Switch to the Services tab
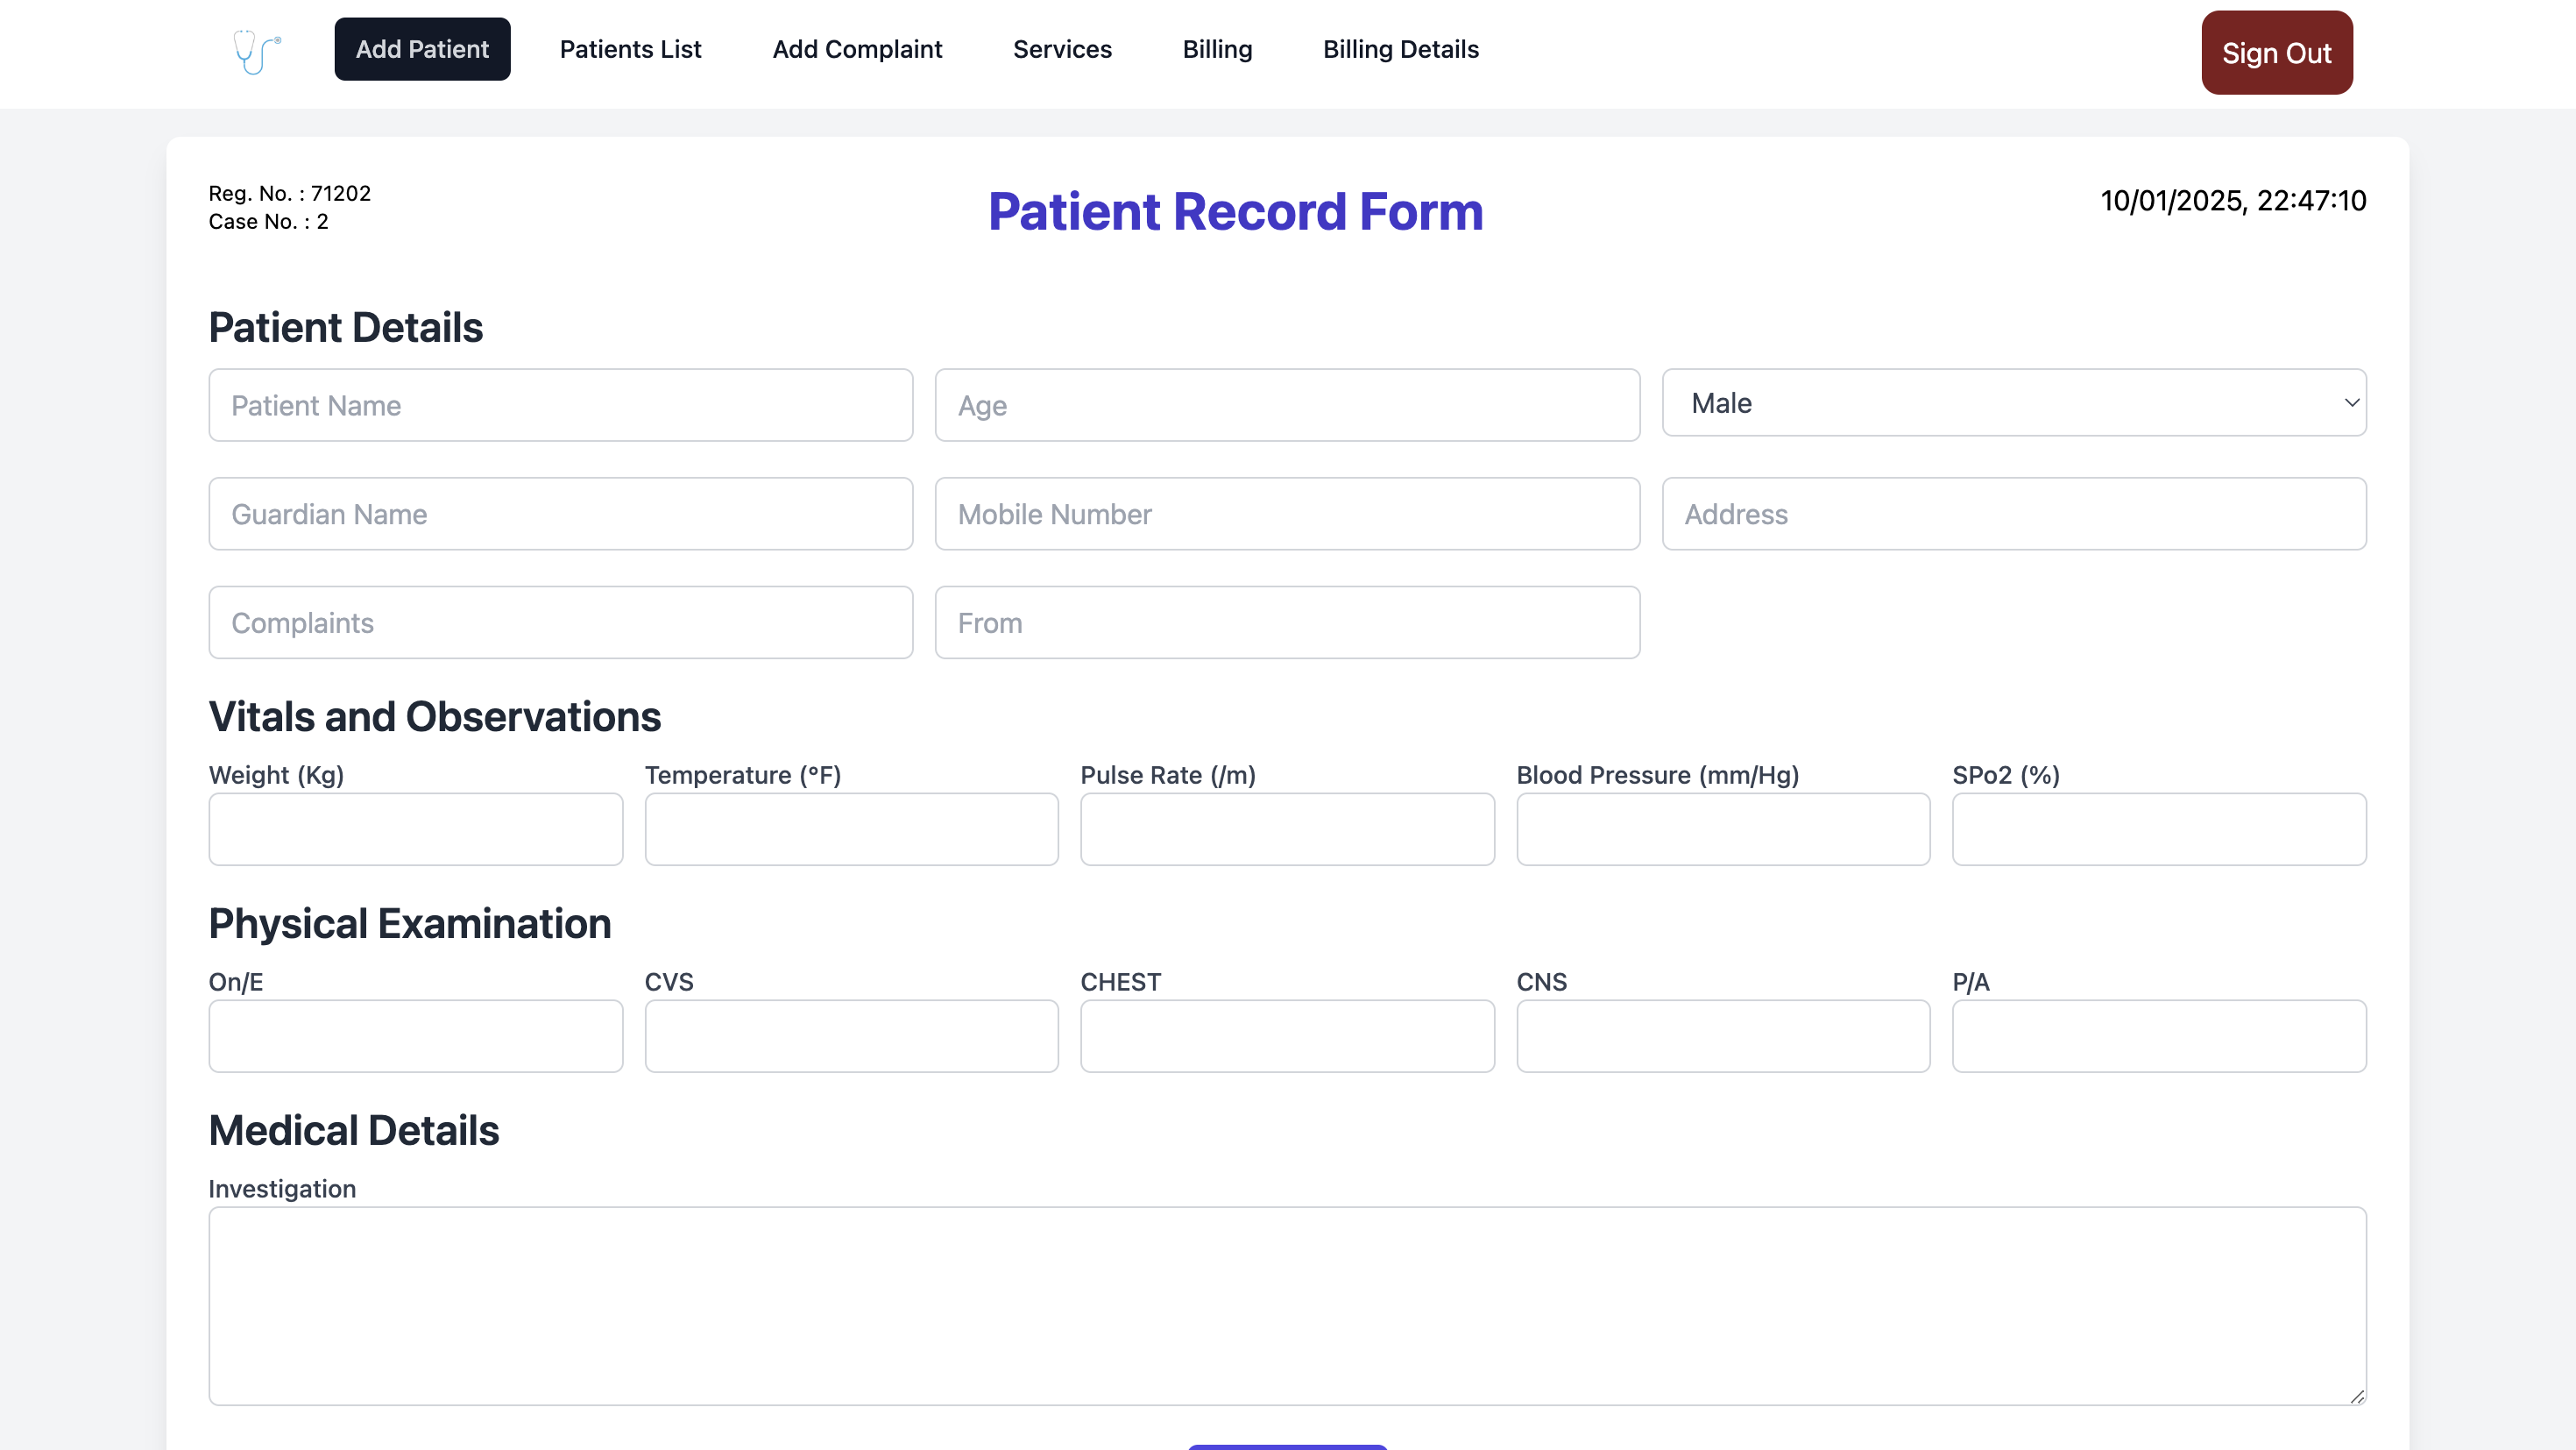Screen dimensions: 2576x1450 pyautogui.click(x=1062, y=49)
